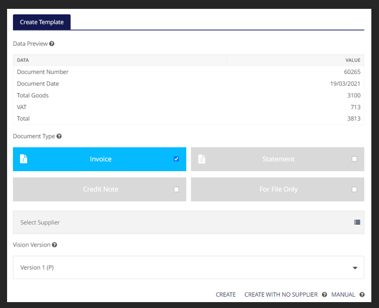Click the help icon beside Document Type
This screenshot has height=308, width=379.
pos(59,136)
